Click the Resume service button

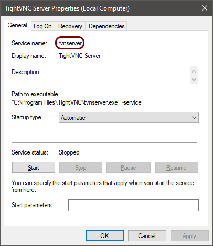click(x=177, y=168)
